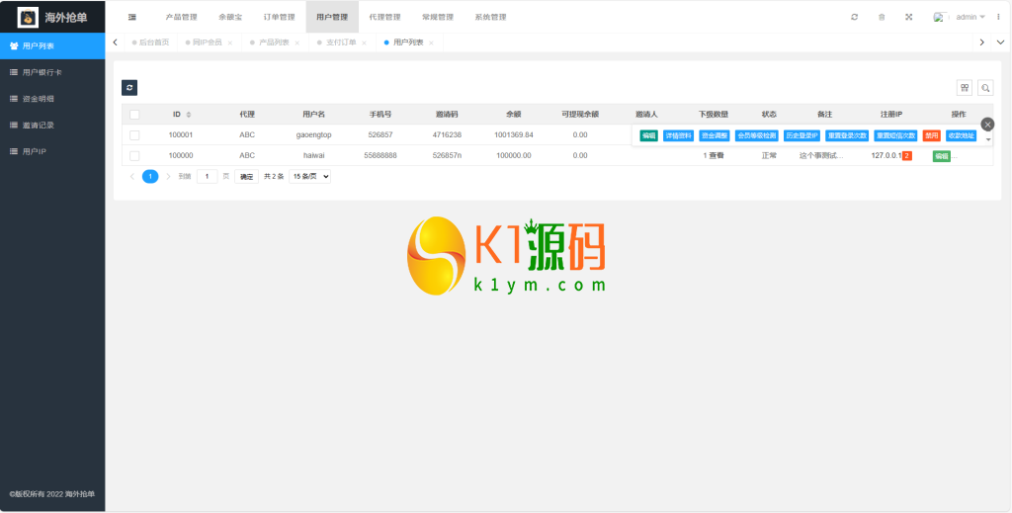Click the 海外抢单 logo icon
Image resolution: width=1012 pixels, height=513 pixels.
coord(28,17)
